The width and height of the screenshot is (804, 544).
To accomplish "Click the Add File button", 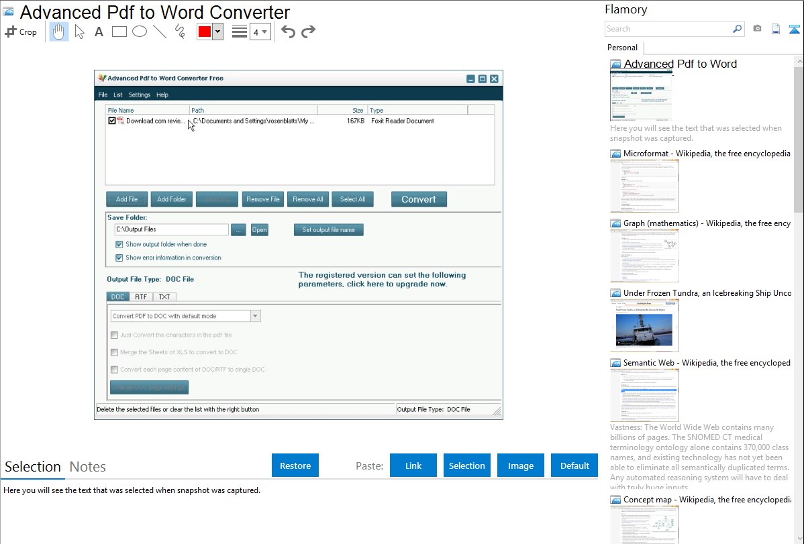I will point(127,199).
